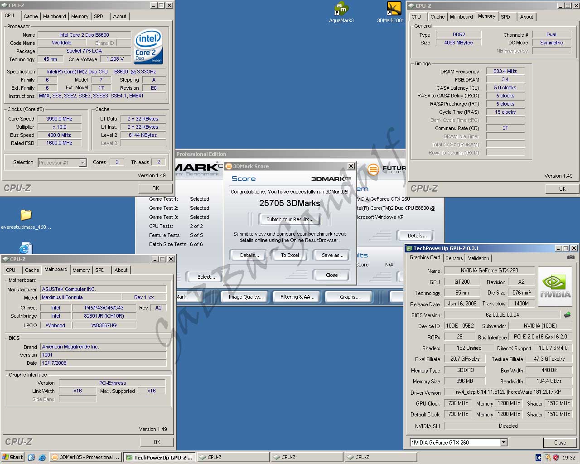Click the BIOS Version 62.00.0E.00.04 field
The height and width of the screenshot is (464, 580).
(502, 315)
